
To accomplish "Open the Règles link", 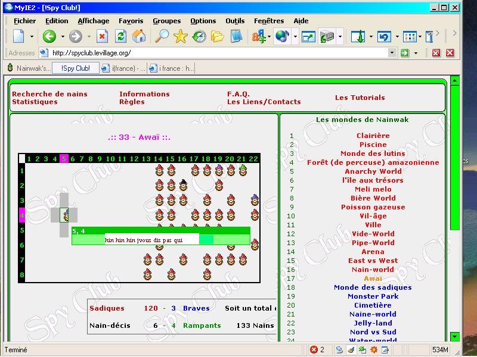I will (x=132, y=102).
